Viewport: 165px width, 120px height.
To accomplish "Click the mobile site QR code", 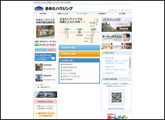I will tap(117, 98).
